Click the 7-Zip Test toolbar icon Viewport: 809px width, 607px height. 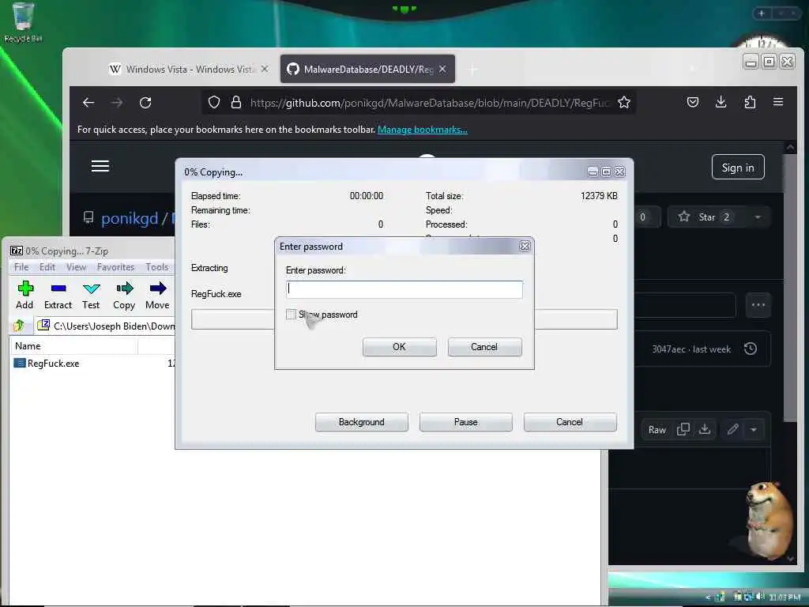pos(91,295)
